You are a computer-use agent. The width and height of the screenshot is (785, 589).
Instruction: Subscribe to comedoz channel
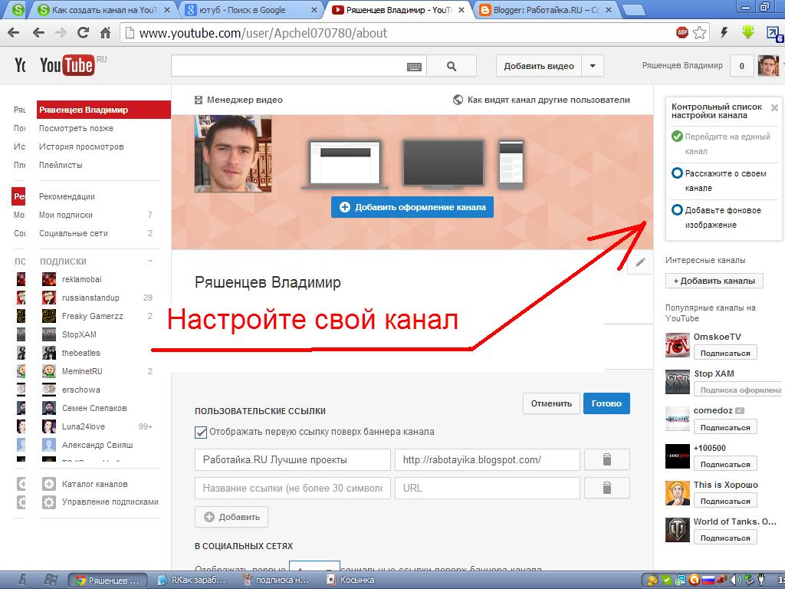click(x=725, y=427)
